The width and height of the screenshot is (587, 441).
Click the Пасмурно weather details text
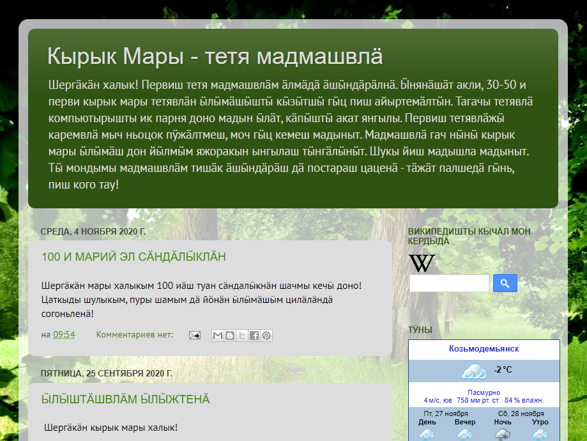(x=484, y=392)
